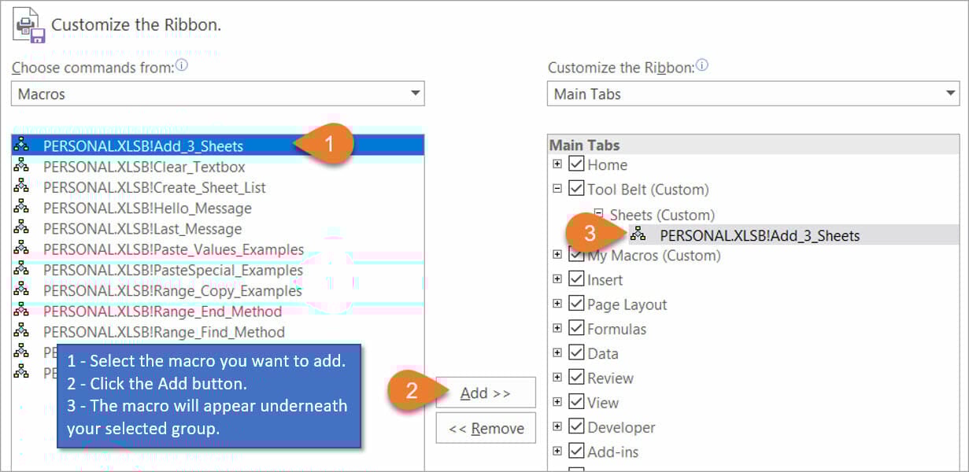This screenshot has height=472, width=969.
Task: Click the macro icon beside Range_Find_Method
Action: click(x=21, y=332)
